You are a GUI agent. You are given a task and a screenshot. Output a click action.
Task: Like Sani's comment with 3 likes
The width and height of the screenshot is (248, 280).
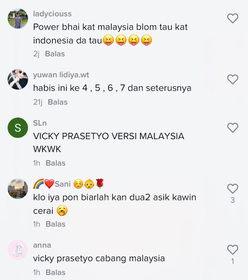pyautogui.click(x=233, y=188)
